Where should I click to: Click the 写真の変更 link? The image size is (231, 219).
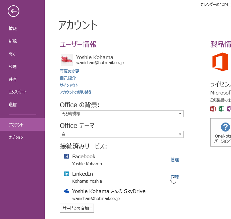pyautogui.click(x=70, y=71)
